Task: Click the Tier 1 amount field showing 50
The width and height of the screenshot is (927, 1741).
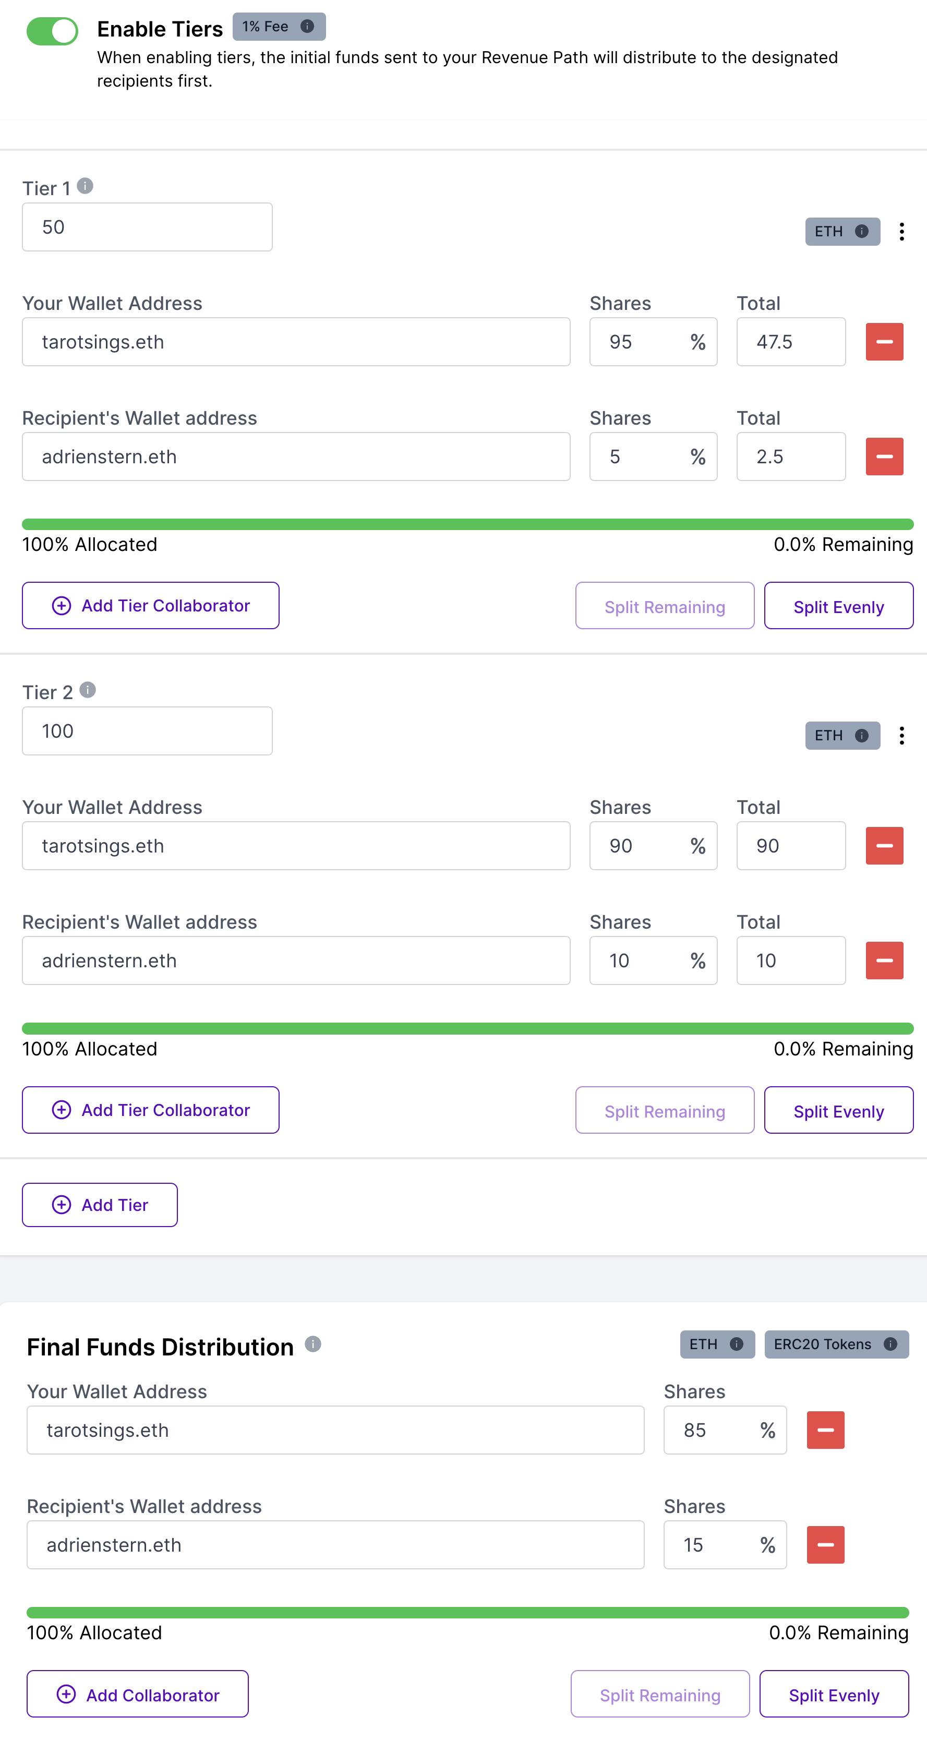Action: pyautogui.click(x=147, y=227)
